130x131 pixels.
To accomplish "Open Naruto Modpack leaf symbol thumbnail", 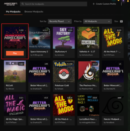I will [113, 105].
